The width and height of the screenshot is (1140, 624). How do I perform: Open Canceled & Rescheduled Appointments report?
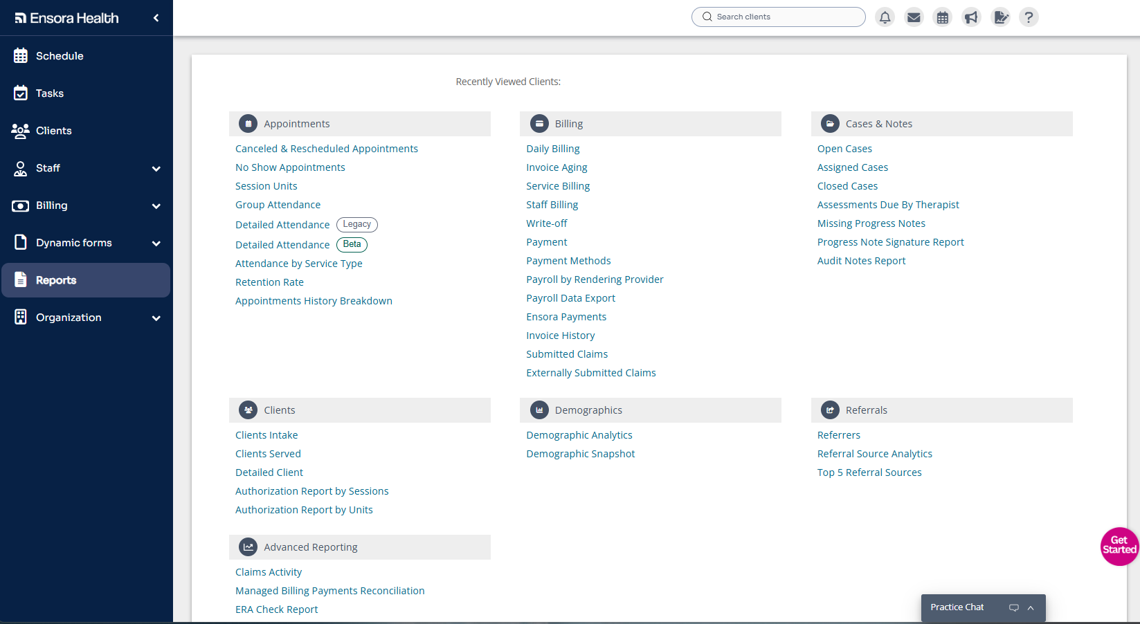pyautogui.click(x=327, y=149)
